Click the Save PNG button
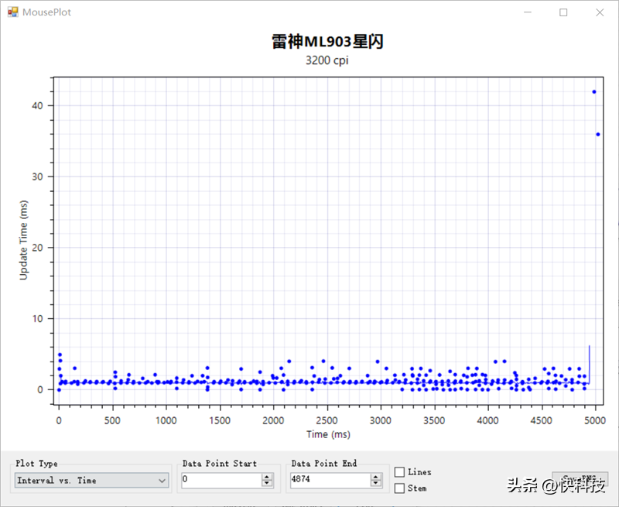This screenshot has height=507, width=619. tap(580, 478)
